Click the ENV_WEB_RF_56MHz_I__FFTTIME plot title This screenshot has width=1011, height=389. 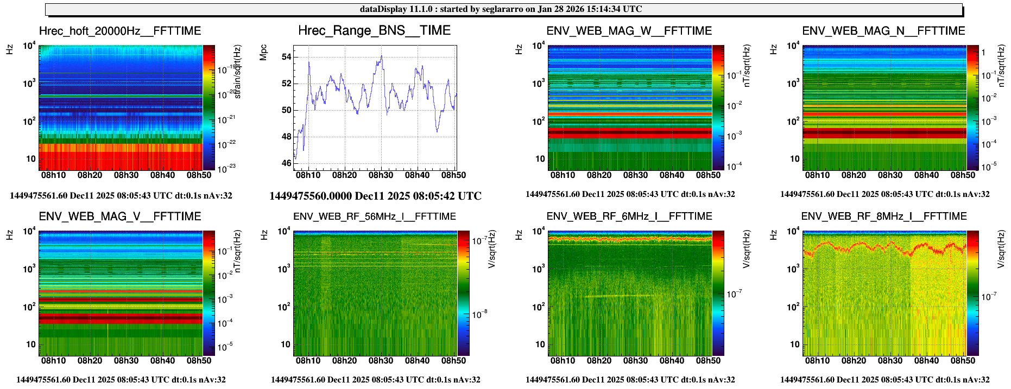tap(374, 216)
